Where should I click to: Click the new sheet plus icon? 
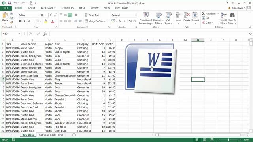click(74, 135)
